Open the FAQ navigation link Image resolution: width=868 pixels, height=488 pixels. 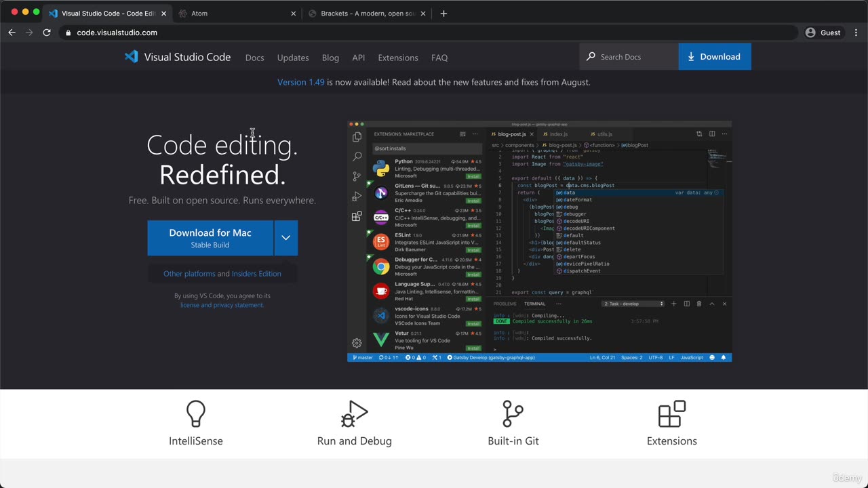click(439, 58)
